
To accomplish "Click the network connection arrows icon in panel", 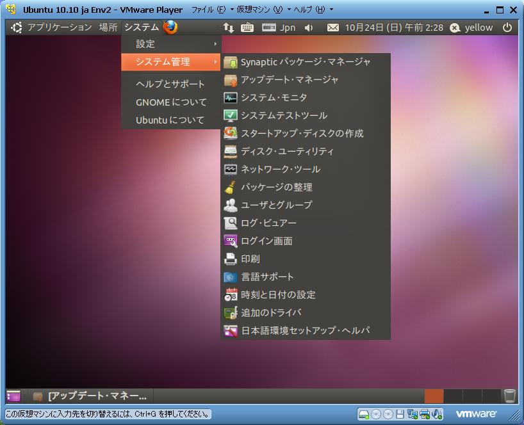I will point(229,28).
